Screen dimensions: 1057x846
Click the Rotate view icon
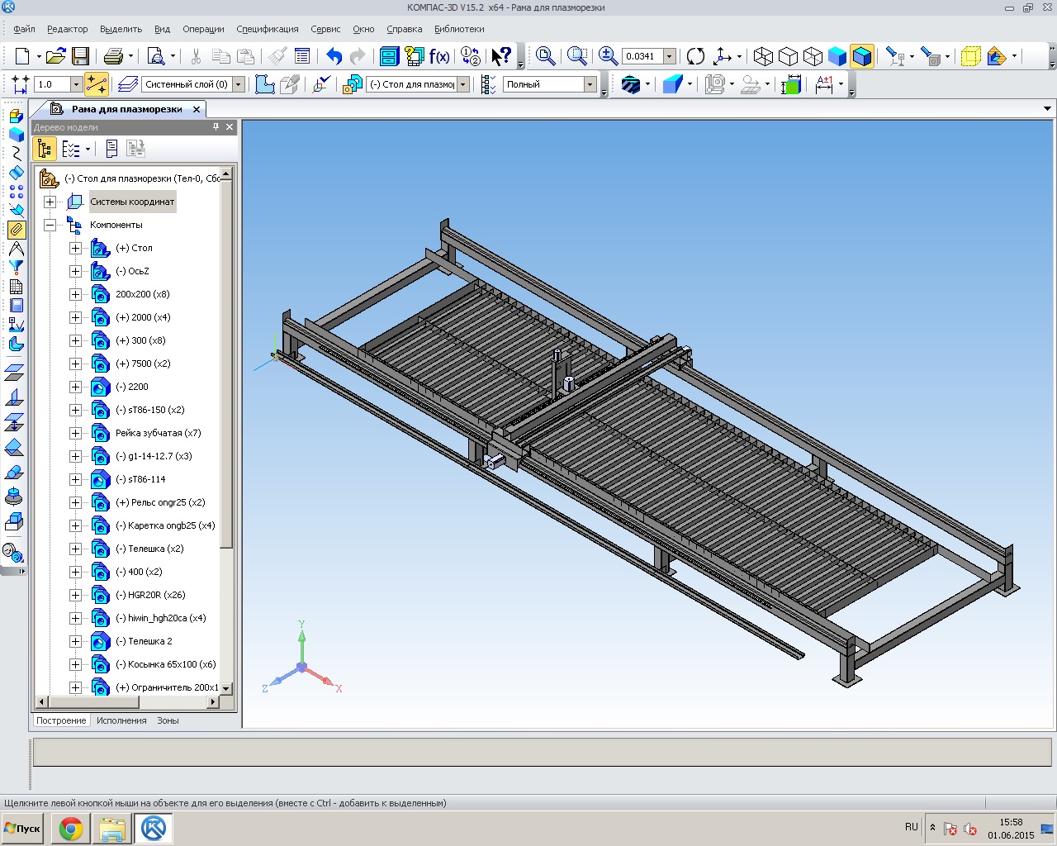pos(696,56)
